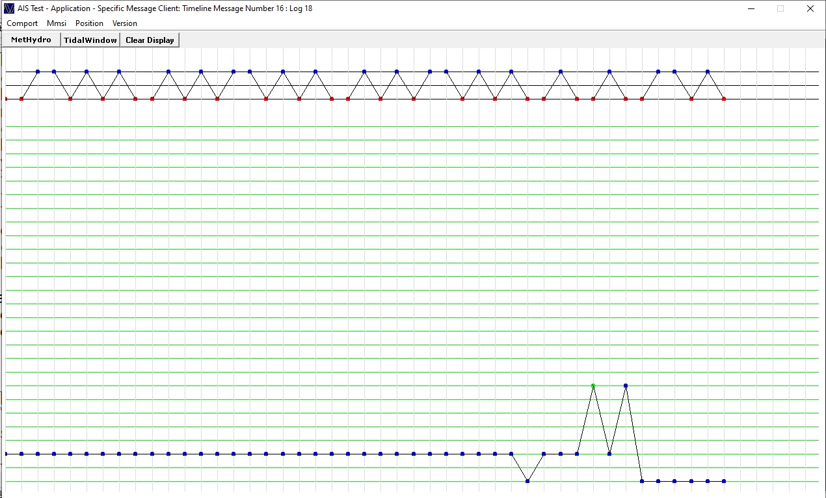This screenshot has width=826, height=498.
Task: Select the blue marker atop the second lower peak
Action: tap(626, 386)
